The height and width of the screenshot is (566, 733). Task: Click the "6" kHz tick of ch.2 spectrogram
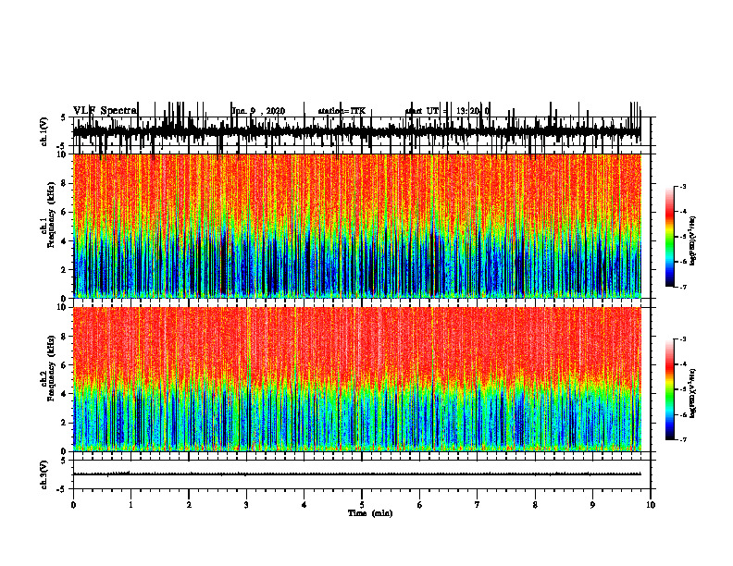click(x=64, y=365)
